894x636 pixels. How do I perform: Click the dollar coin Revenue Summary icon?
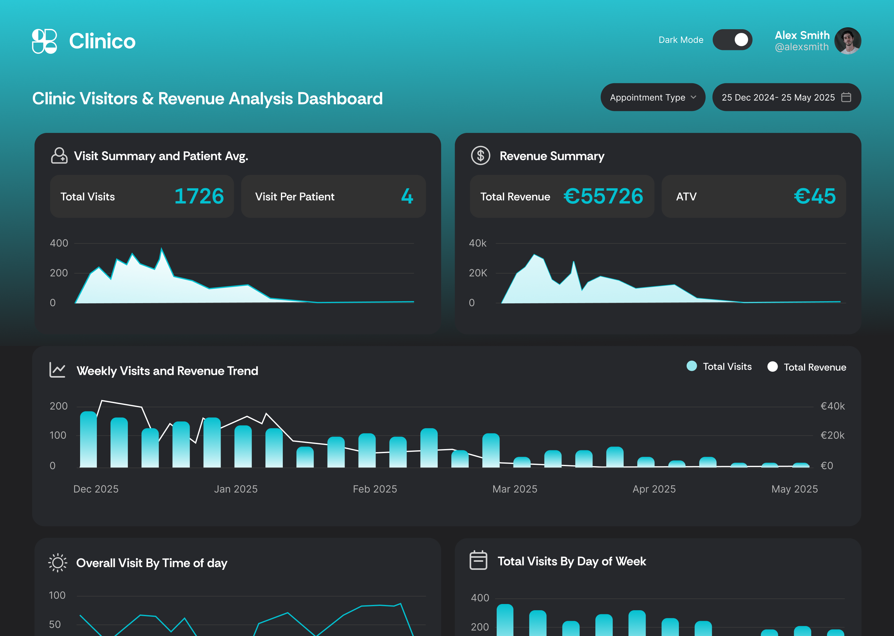coord(480,156)
